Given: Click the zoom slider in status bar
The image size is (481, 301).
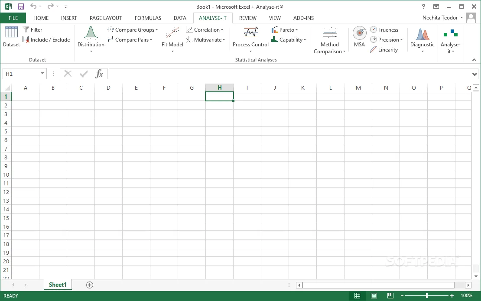Looking at the screenshot, I should click(427, 296).
